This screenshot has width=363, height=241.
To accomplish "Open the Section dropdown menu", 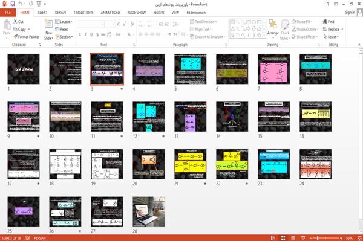I will 64,37.
